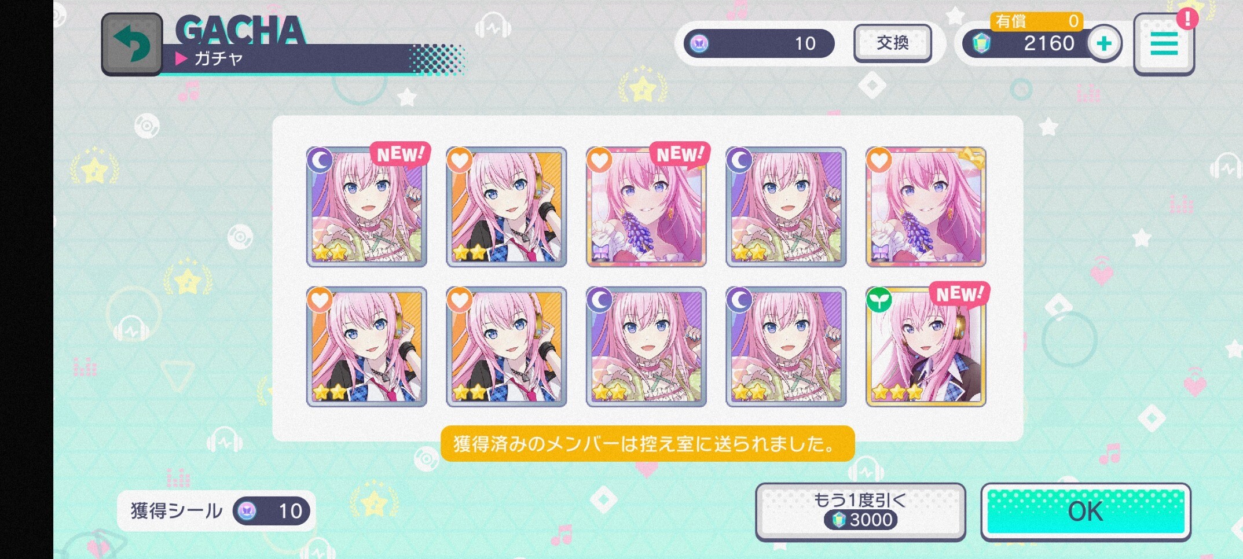Tap the moon attribute icon on first card
This screenshot has width=1243, height=559.
320,160
